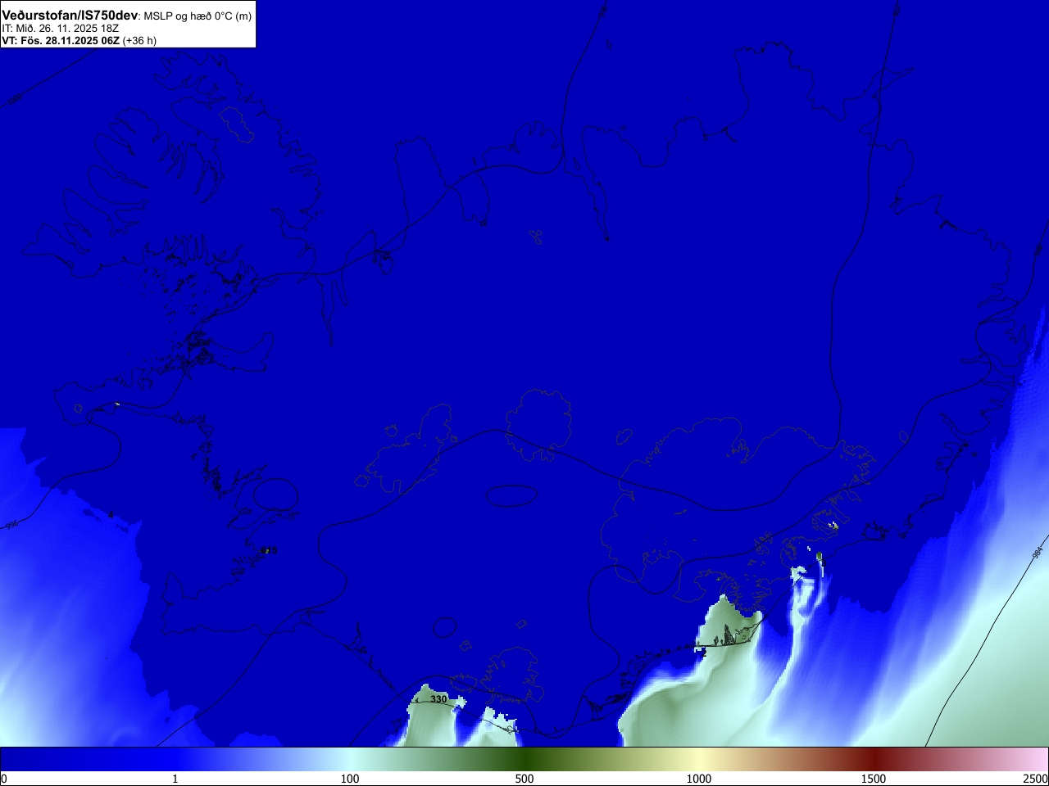
Task: Click the dark red band of the colorbar
Action: tap(874, 759)
